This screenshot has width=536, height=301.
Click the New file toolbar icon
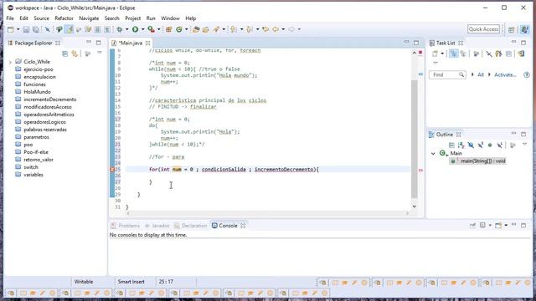tap(11, 29)
